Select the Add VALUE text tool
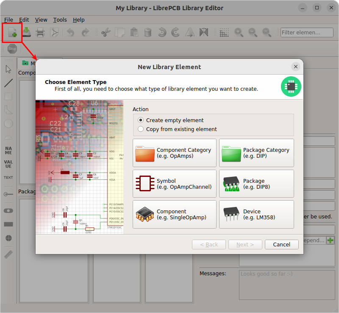This screenshot has height=313, width=339. point(8,164)
